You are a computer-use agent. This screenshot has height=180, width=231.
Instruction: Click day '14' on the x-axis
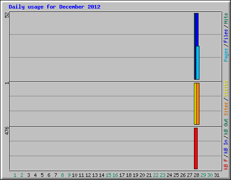(102, 175)
